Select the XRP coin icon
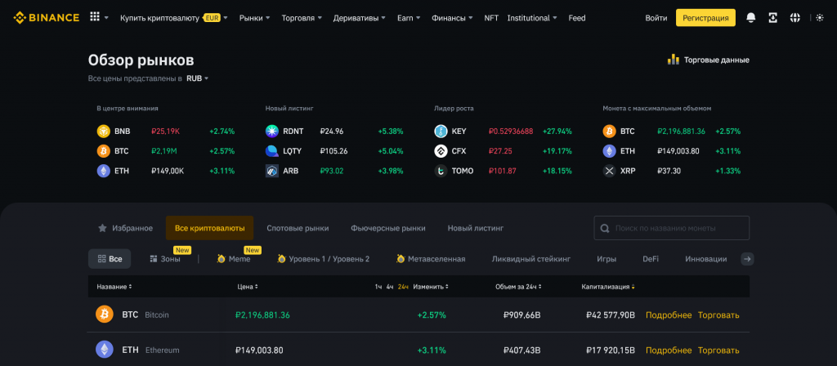This screenshot has width=837, height=366. [609, 171]
